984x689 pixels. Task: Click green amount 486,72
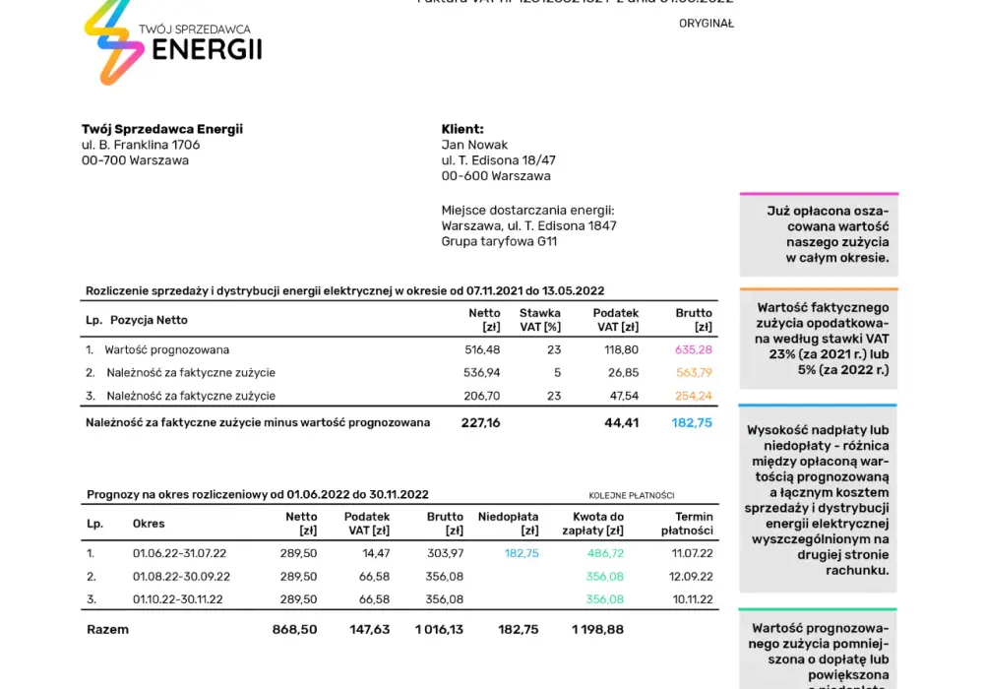point(605,553)
